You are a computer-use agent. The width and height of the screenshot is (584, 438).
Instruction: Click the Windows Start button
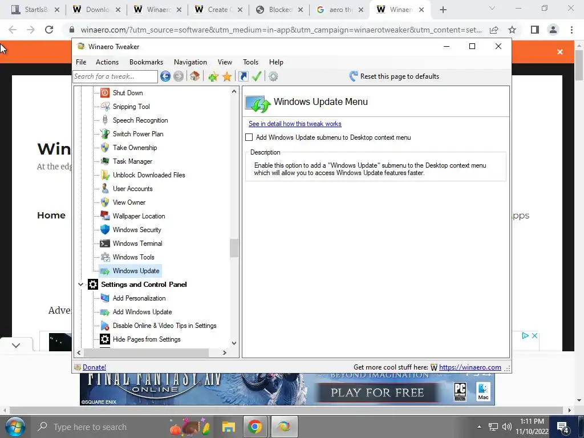15,427
